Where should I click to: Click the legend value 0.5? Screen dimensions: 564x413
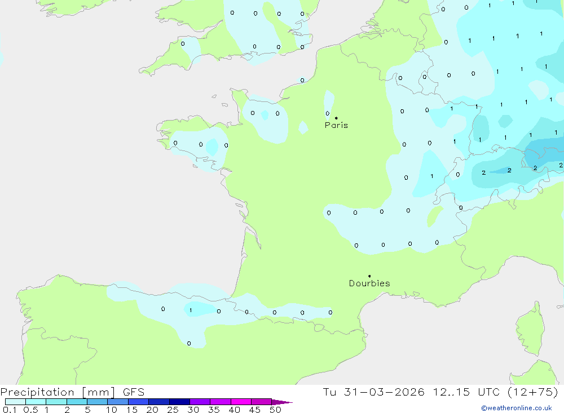tap(30, 410)
